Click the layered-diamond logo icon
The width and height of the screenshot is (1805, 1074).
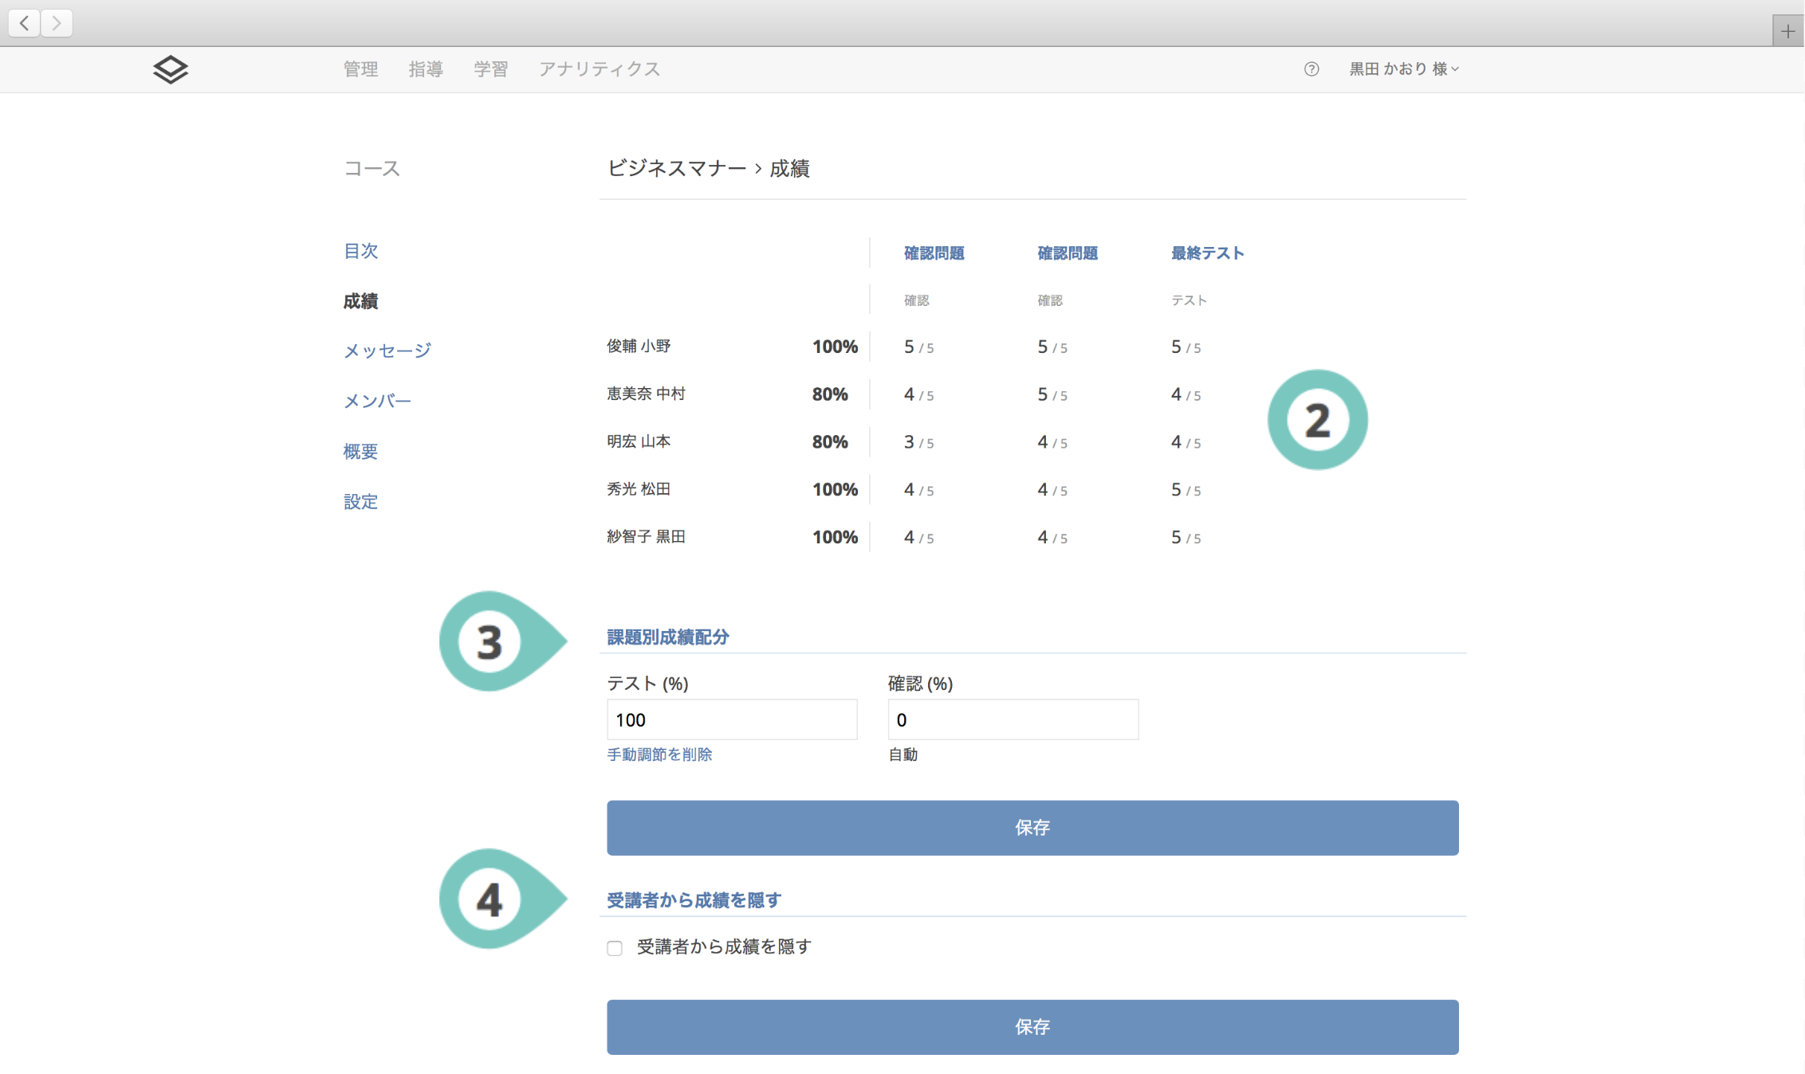(x=170, y=69)
